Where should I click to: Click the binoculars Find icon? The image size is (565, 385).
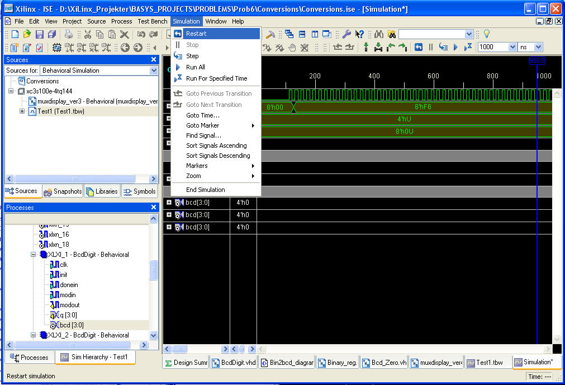point(379,34)
